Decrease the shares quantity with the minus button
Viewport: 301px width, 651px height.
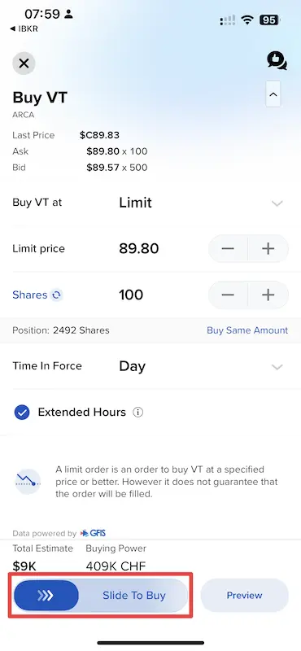(x=228, y=295)
